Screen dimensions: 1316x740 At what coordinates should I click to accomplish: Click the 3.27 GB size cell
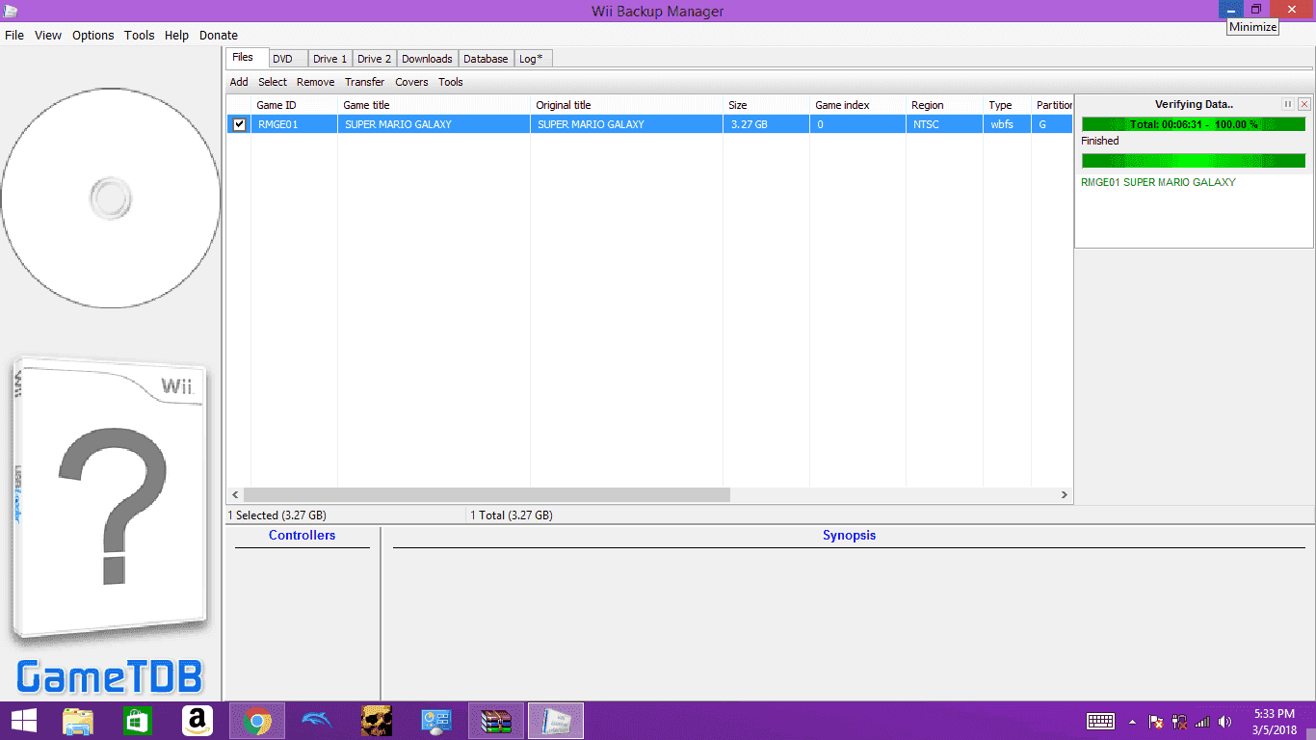(x=766, y=124)
